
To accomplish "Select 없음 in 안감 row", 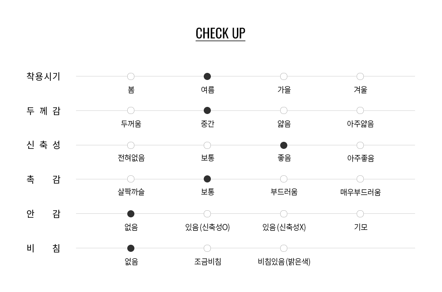I will [131, 214].
